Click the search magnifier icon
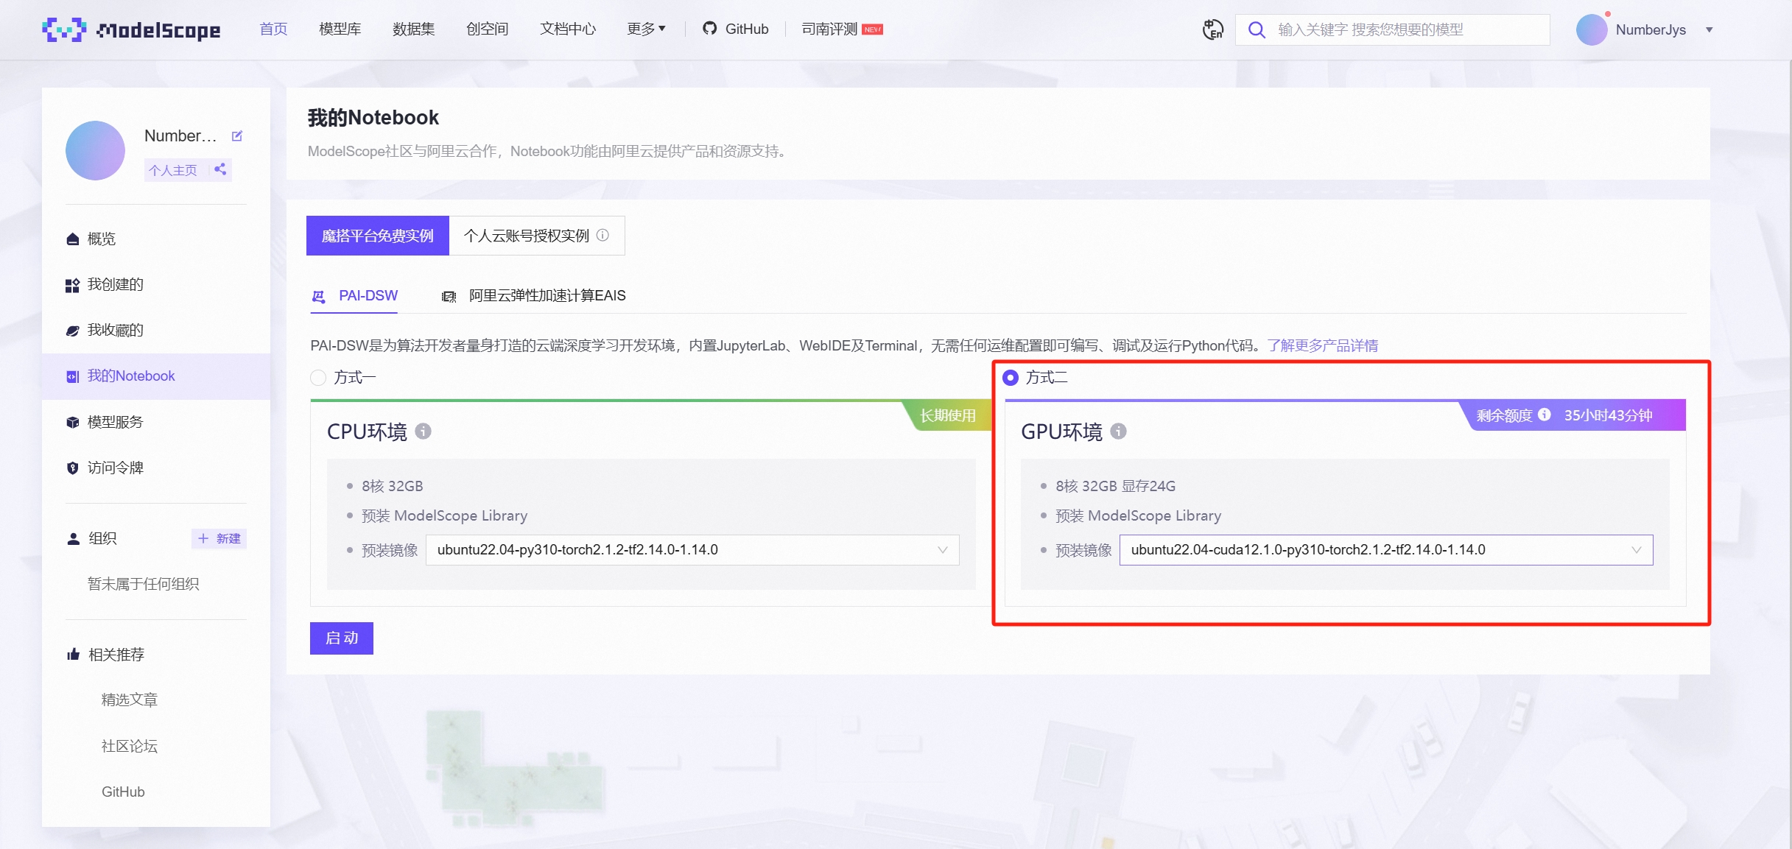The height and width of the screenshot is (849, 1792). pos(1257,29)
